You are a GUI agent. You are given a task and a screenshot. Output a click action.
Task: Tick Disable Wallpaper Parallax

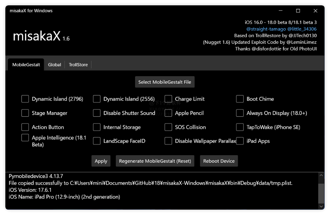click(168, 141)
